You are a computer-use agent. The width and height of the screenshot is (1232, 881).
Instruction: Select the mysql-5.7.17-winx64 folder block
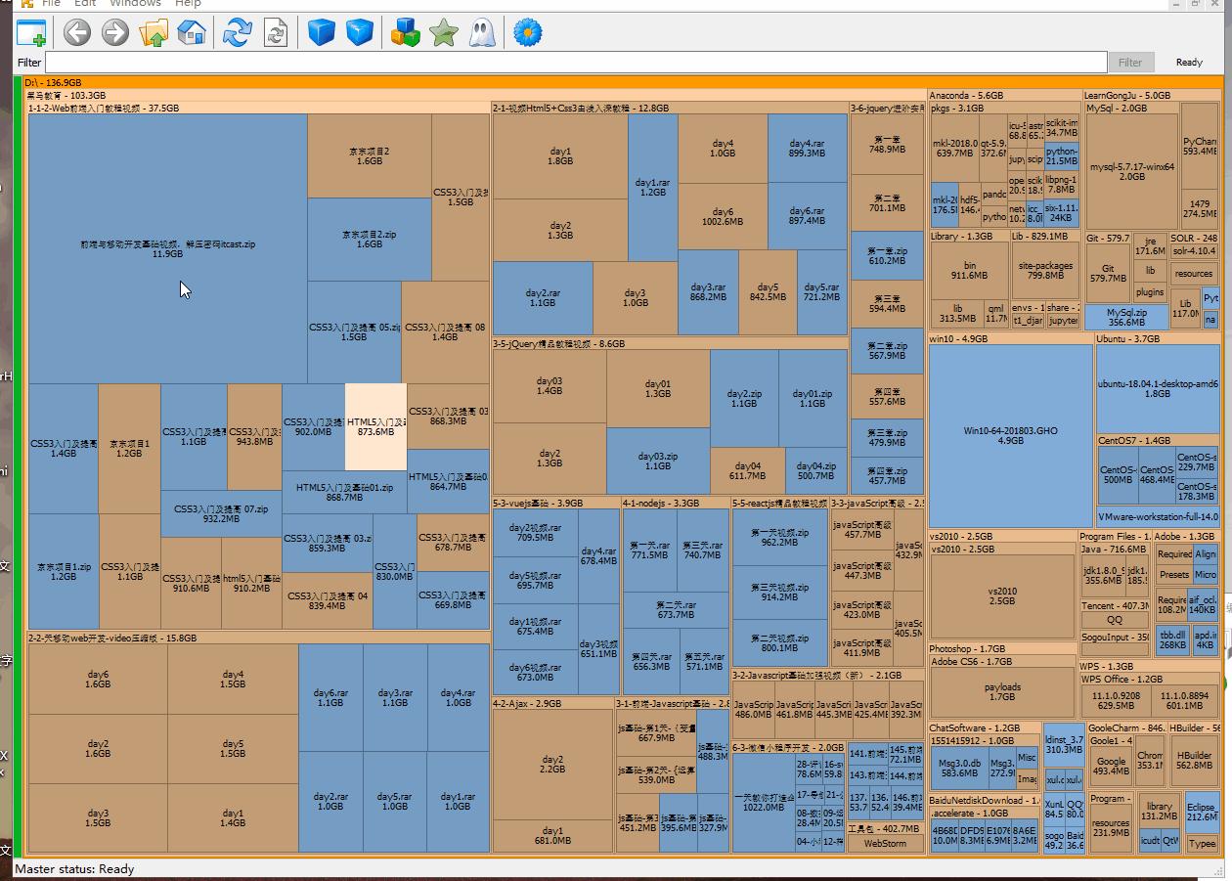point(1131,172)
